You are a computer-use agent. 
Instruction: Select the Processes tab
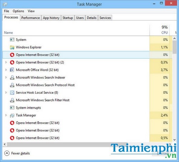[11, 18]
